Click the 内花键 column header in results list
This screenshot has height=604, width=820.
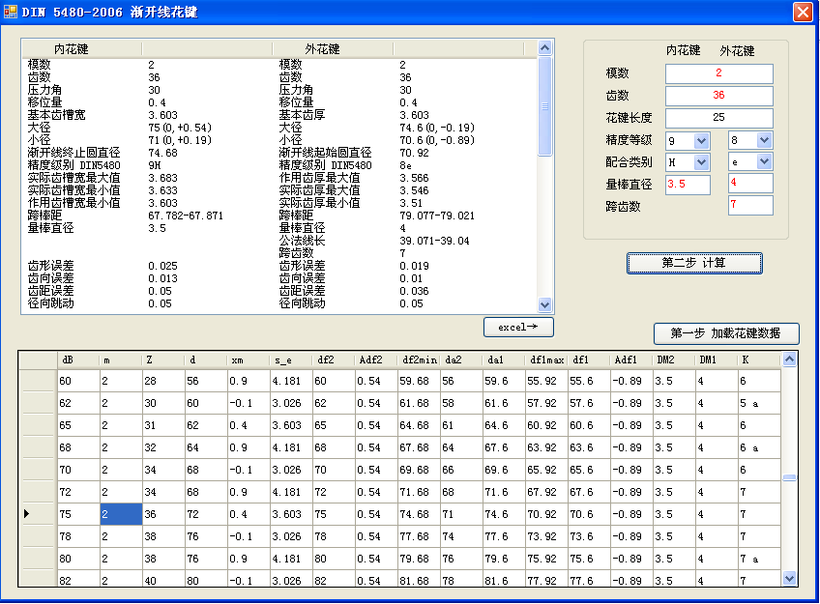pyautogui.click(x=82, y=49)
